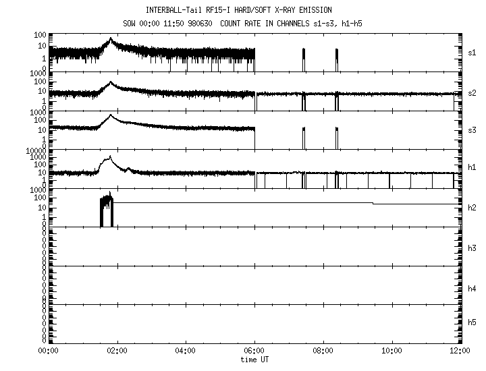Select the h3 channel label
This screenshot has width=486, height=371.
(473, 248)
